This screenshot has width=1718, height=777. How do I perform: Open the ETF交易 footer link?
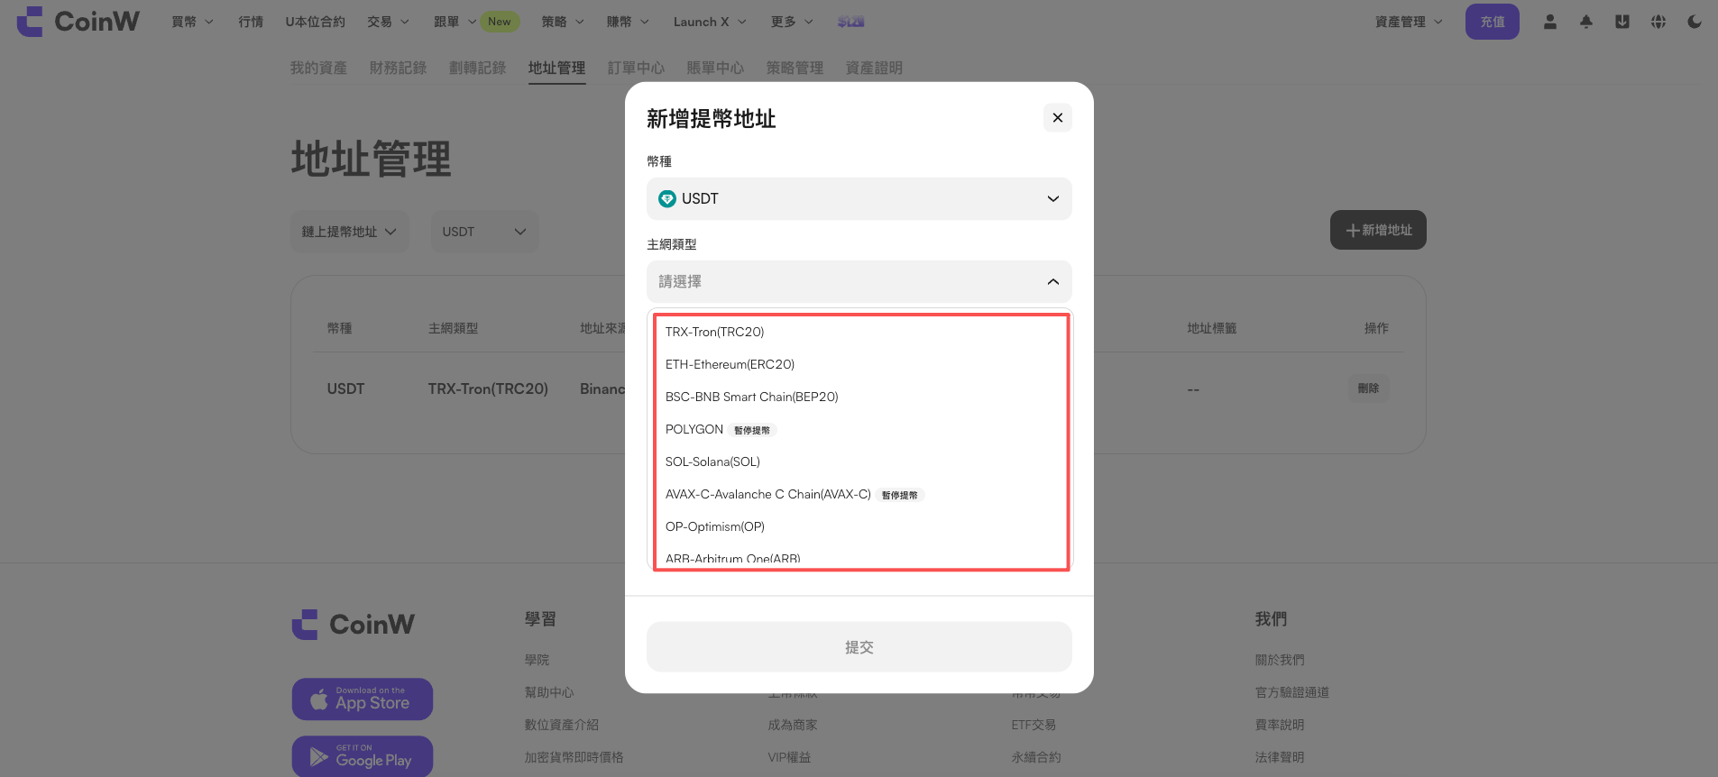[x=1034, y=725]
